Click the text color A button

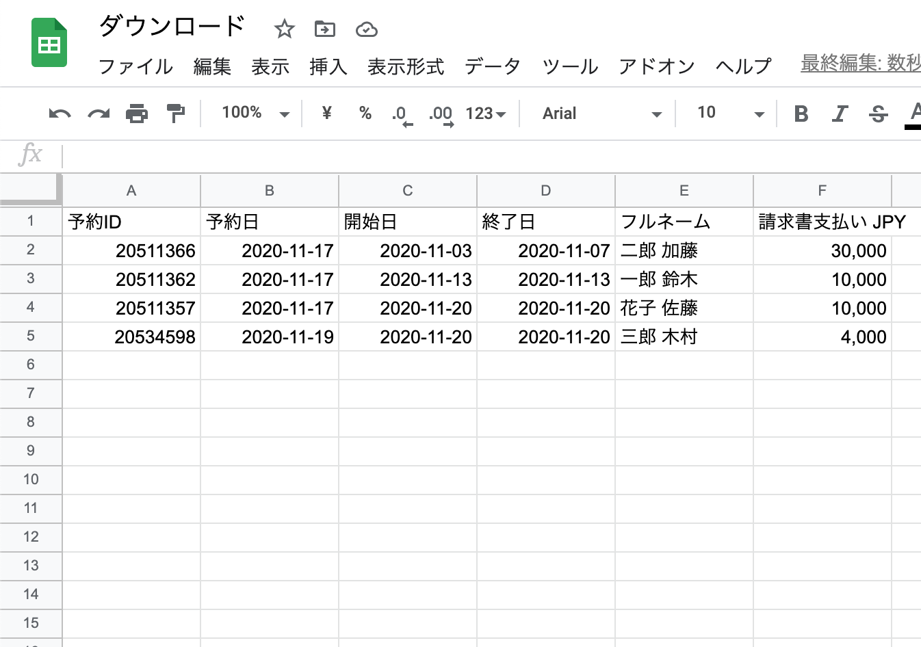914,114
